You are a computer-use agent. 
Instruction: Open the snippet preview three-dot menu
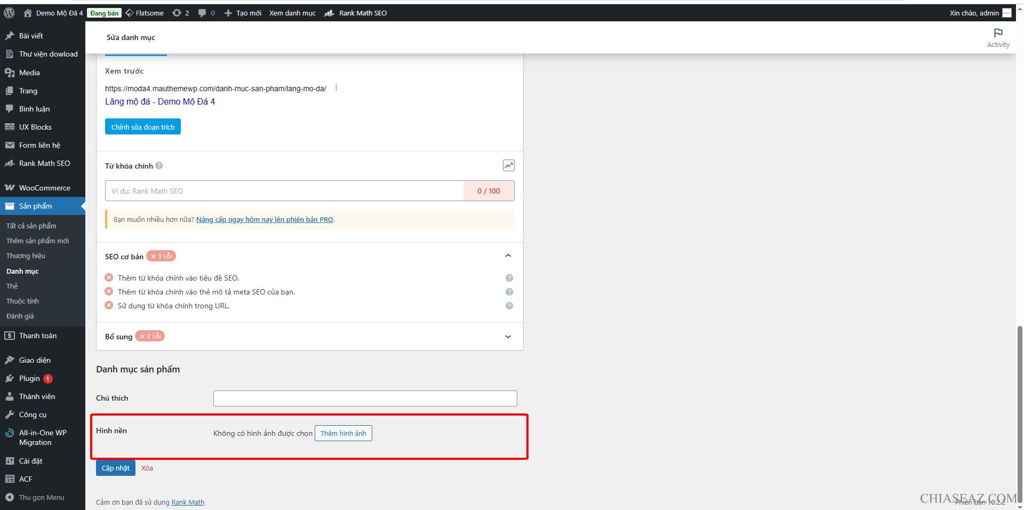(x=336, y=89)
